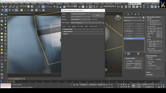This screenshot has height=93, width=166.
Task: Select Use photographic (ISO) radio button
Action: 148,24
